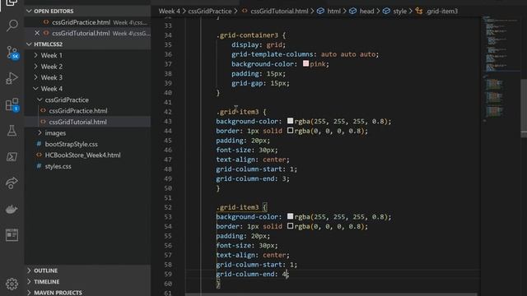This screenshot has width=527, height=296.
Task: Click the code minimap overview
Action: pos(501,69)
